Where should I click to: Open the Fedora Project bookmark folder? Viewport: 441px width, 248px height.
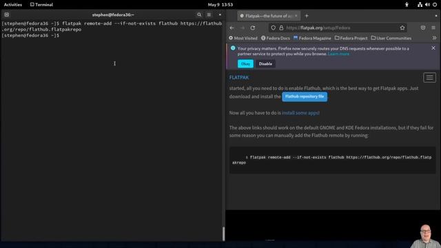point(351,39)
